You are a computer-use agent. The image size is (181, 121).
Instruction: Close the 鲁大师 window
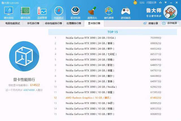(177, 3)
